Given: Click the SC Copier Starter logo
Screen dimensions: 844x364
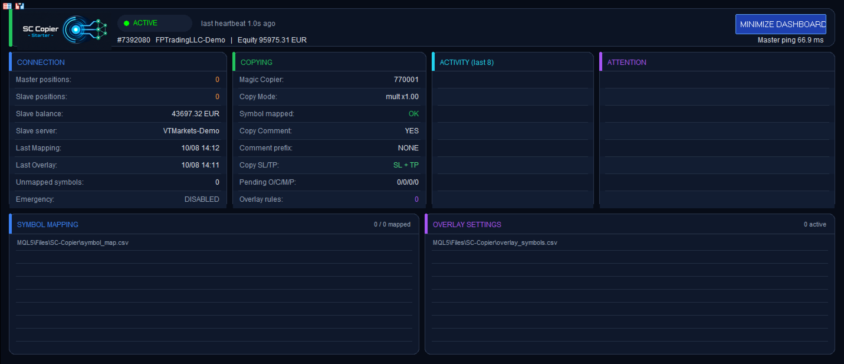Looking at the screenshot, I should 63,29.
